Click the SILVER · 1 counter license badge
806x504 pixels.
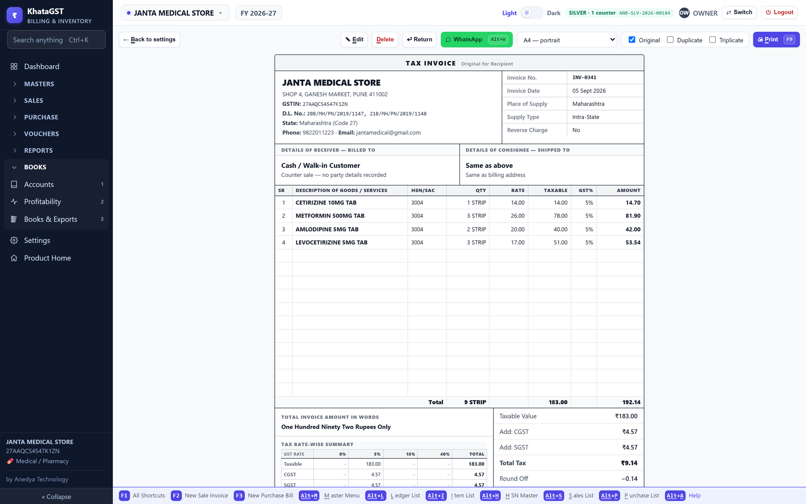pos(619,13)
